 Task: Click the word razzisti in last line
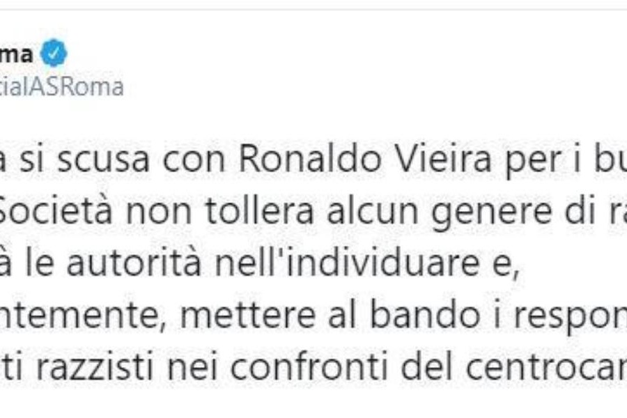tap(94, 367)
